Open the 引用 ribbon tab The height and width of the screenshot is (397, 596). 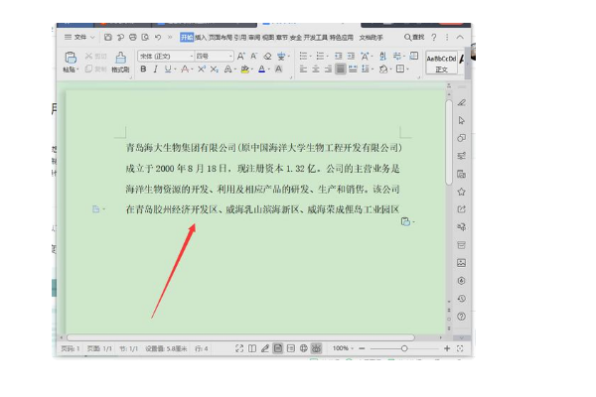click(239, 38)
